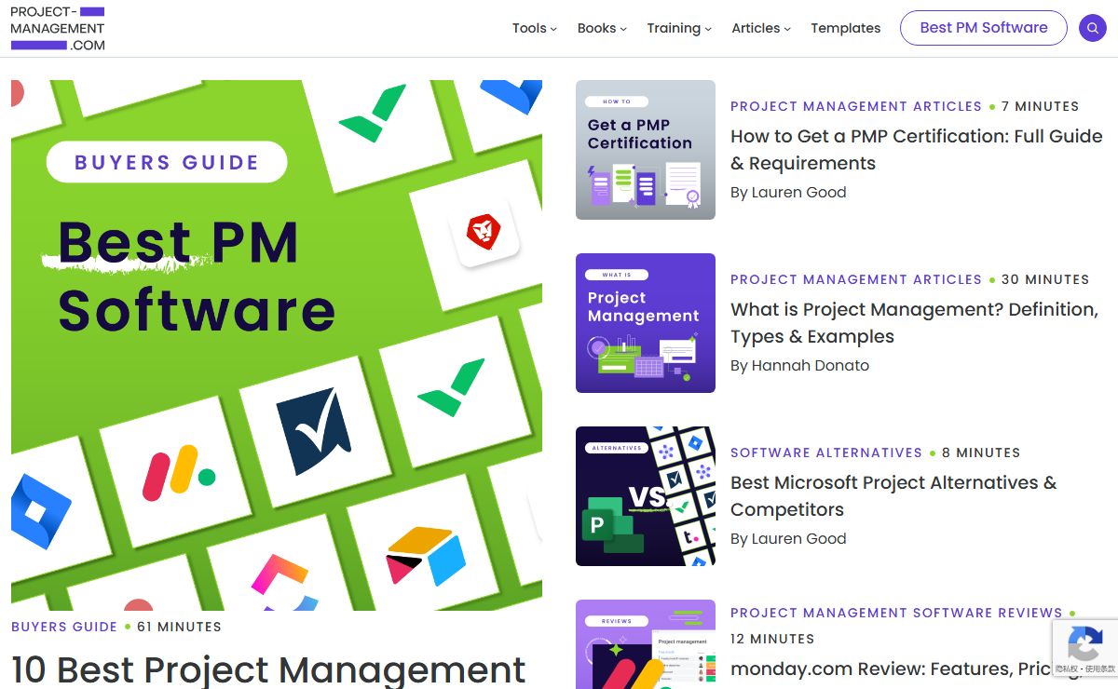Image resolution: width=1118 pixels, height=689 pixels.
Task: Click the 8 MINUTES reading time
Action: (x=981, y=453)
